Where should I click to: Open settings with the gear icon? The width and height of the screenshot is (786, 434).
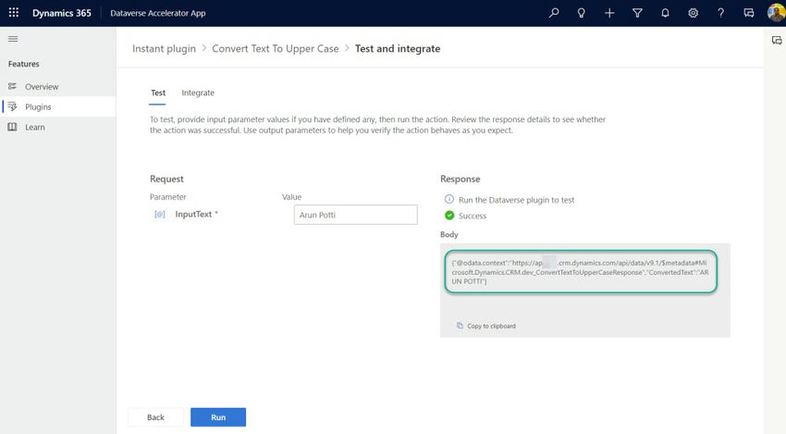point(693,13)
